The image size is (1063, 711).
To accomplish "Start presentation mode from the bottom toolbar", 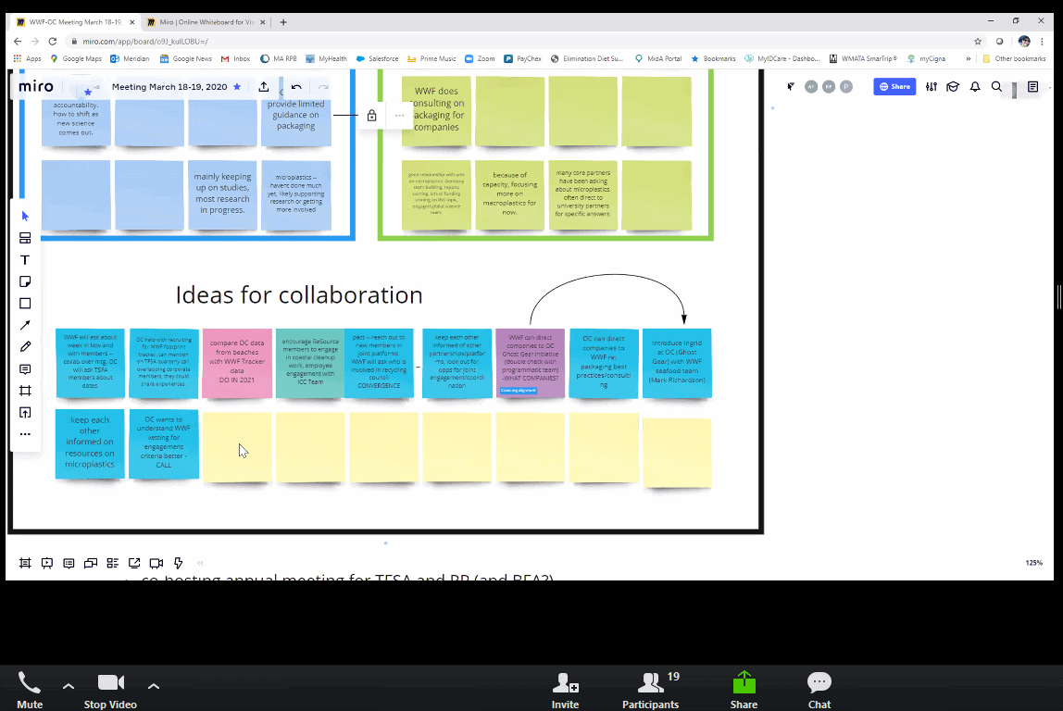I will (47, 563).
